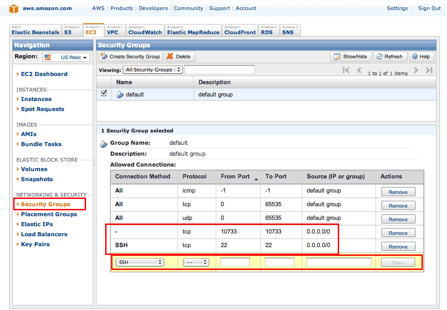Click the To Port input field
This screenshot has height=310, width=447.
[279, 262]
